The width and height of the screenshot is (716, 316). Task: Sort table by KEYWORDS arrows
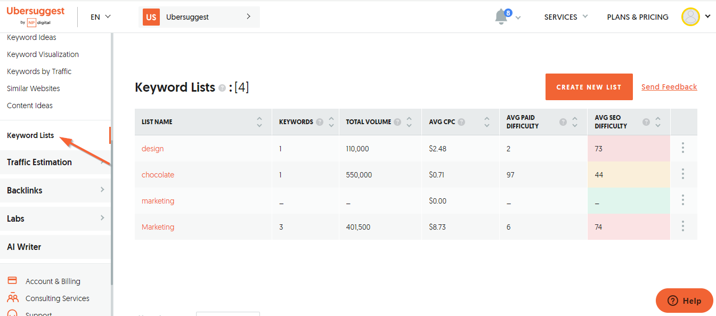click(x=331, y=122)
